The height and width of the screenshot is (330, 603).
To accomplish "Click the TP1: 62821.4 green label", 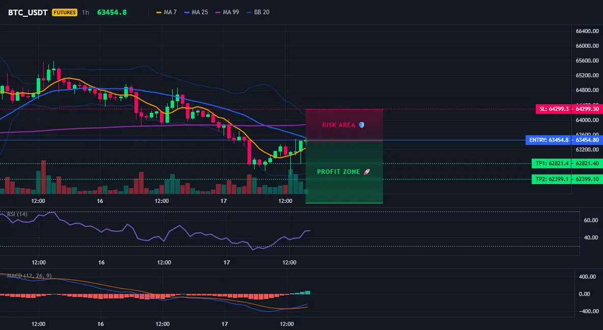I will pos(552,163).
